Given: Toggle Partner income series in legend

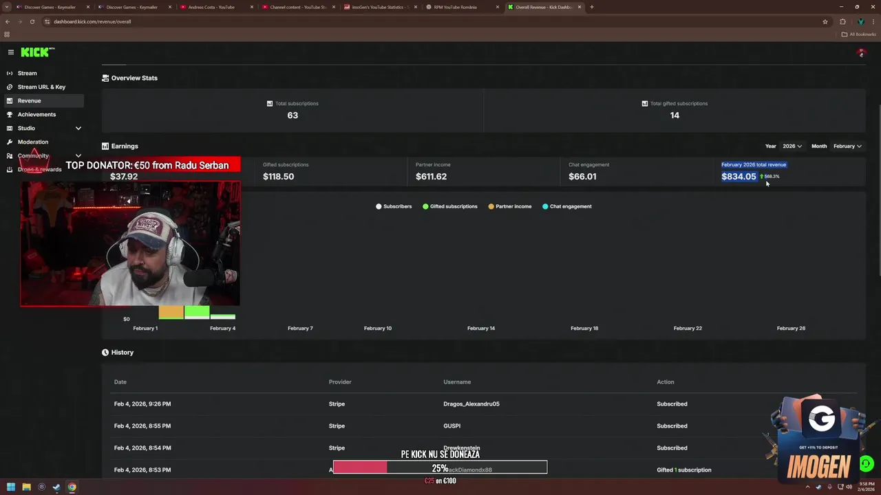Looking at the screenshot, I should (x=509, y=206).
